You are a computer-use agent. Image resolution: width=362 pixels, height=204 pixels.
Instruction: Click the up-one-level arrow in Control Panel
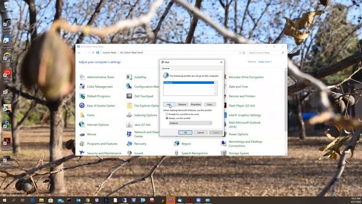click(93, 53)
